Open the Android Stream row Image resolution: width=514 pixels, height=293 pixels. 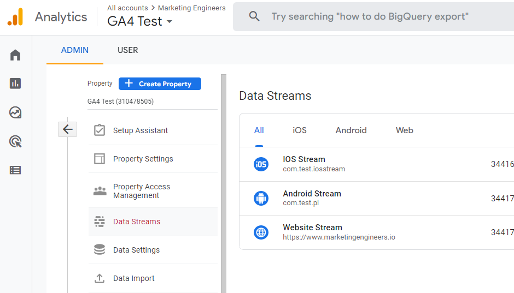[377, 198]
